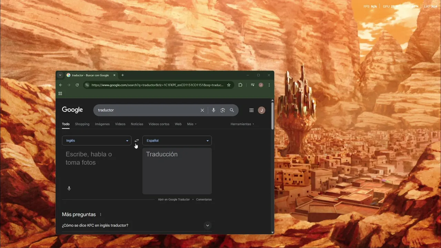Maximize the Chrome window
Screen dimensions: 441x248
[x=258, y=75]
